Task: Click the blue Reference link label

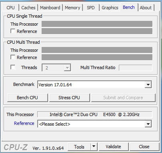Action: 24,123
